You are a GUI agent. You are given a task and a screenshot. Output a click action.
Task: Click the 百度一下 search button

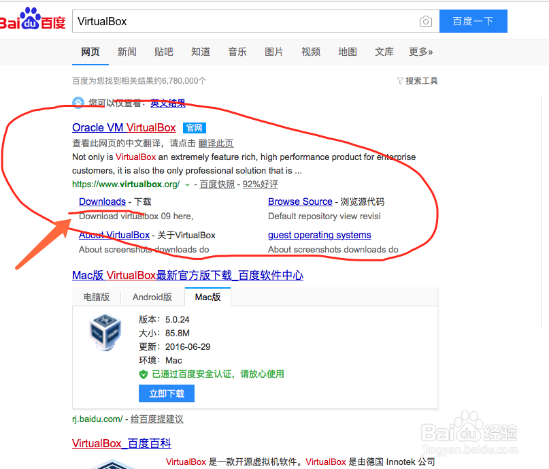[473, 21]
